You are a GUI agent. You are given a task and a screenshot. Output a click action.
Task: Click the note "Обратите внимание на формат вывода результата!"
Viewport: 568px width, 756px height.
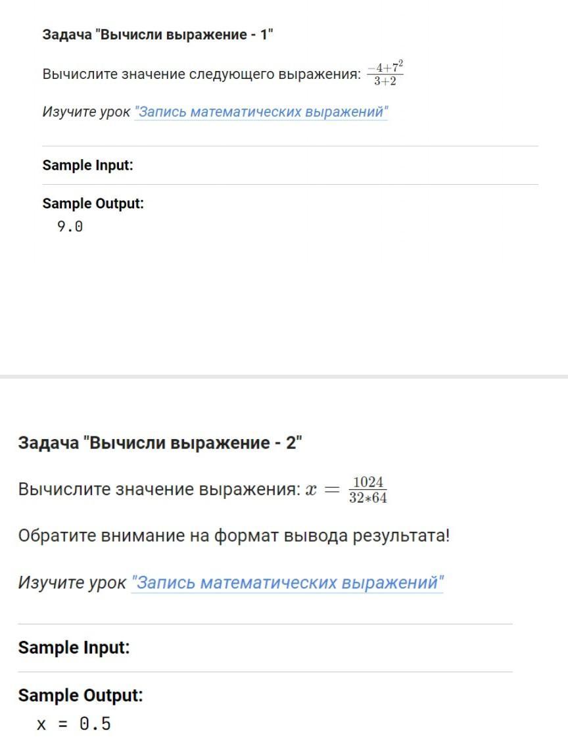click(x=234, y=536)
